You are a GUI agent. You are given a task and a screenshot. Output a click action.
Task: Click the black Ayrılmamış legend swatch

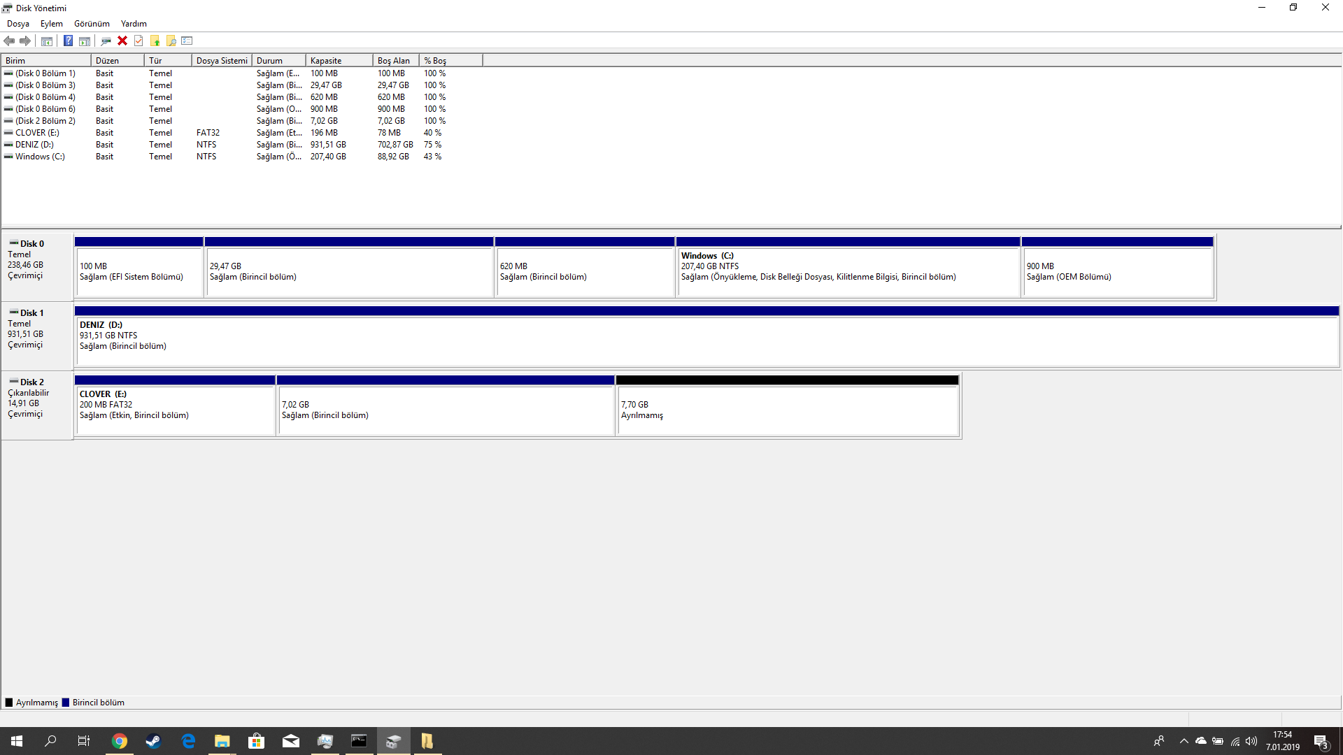point(9,703)
